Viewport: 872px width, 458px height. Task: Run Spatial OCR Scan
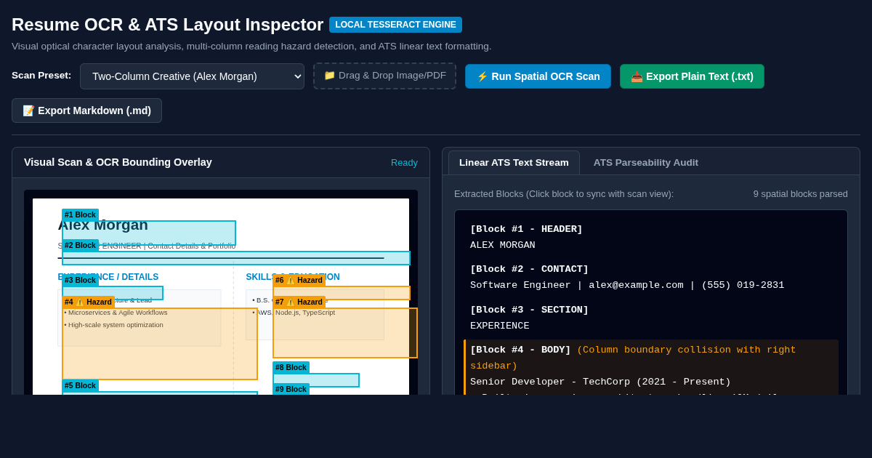[x=538, y=76]
